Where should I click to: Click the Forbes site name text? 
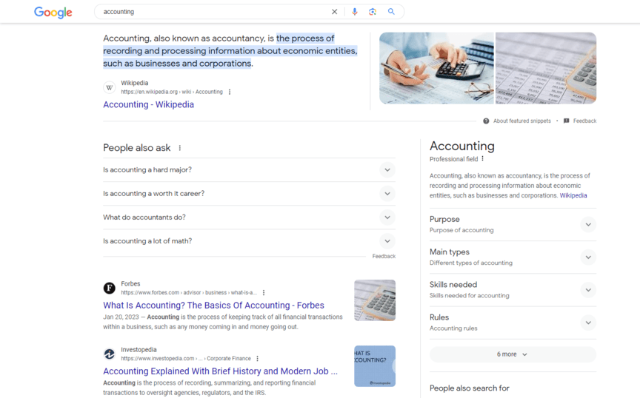point(130,284)
